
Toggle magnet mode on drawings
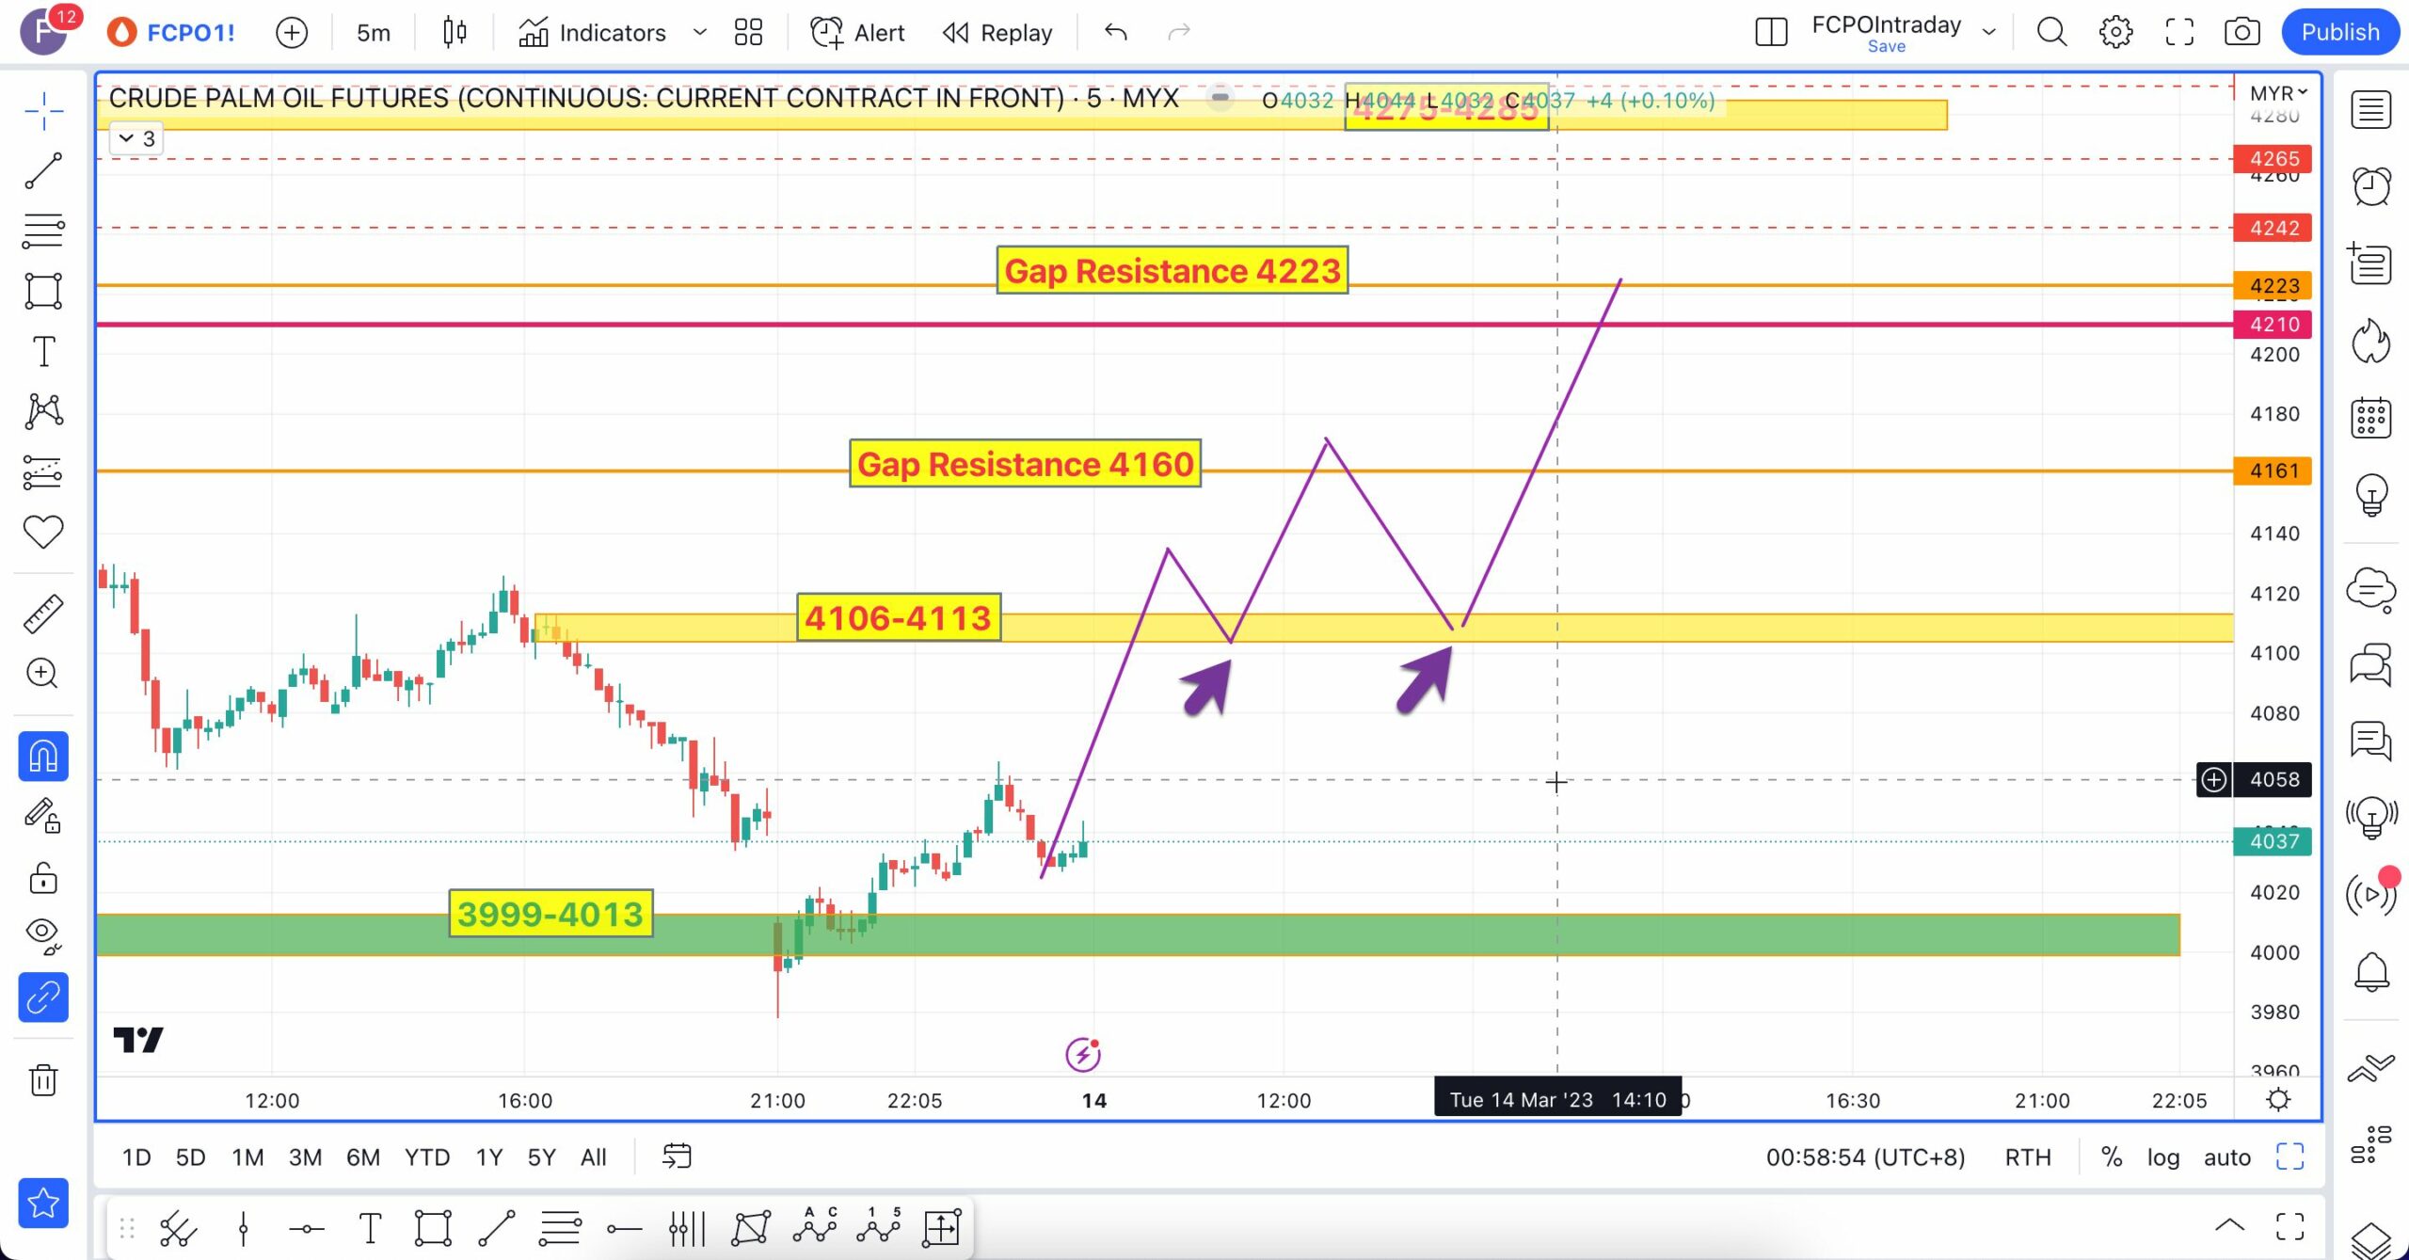click(x=43, y=756)
